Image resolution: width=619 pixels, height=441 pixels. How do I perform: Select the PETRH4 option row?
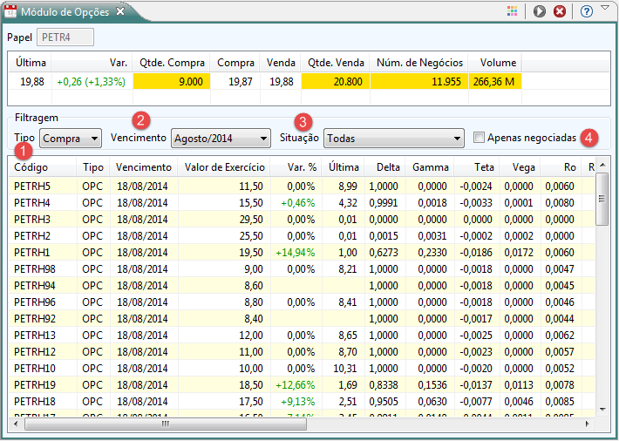click(302, 202)
